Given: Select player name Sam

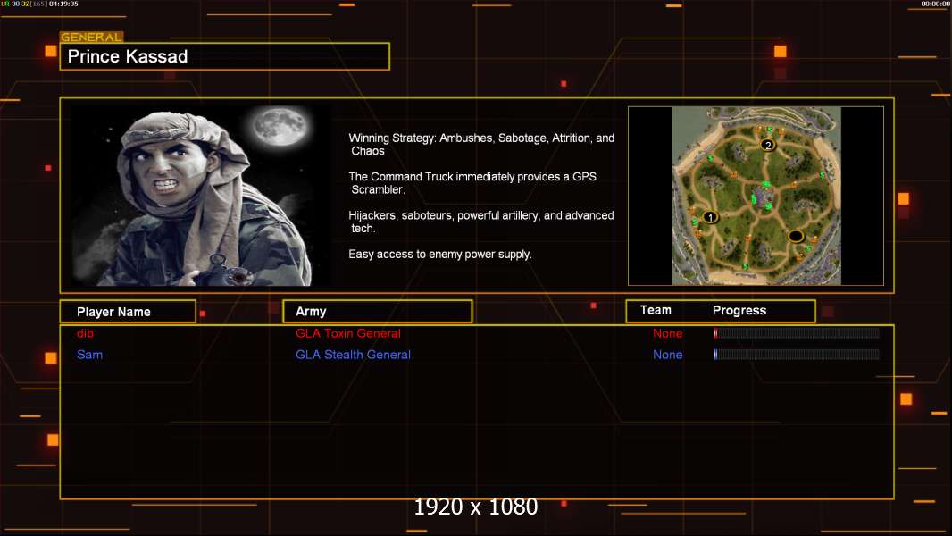Looking at the screenshot, I should pyautogui.click(x=90, y=355).
